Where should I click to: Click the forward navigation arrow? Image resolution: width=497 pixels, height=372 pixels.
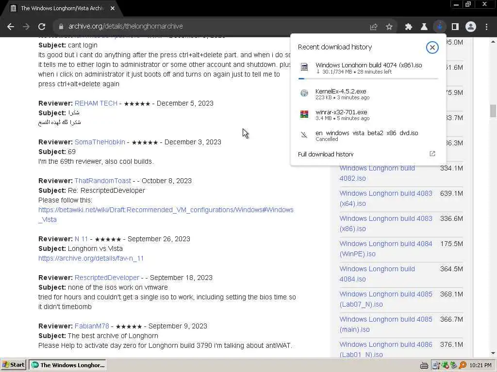[x=26, y=27]
